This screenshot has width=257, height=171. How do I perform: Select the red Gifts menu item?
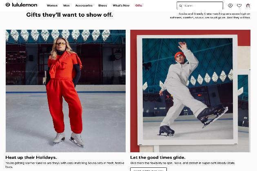tap(139, 6)
